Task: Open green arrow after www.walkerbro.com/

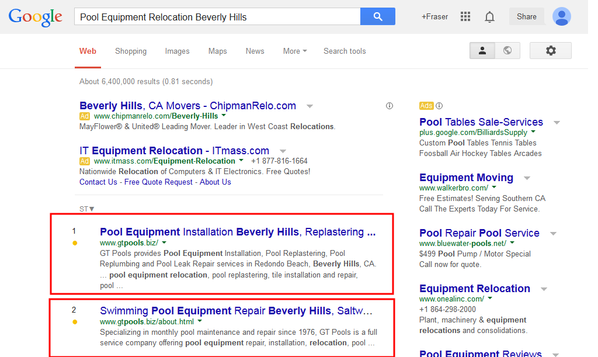Action: [x=494, y=188]
